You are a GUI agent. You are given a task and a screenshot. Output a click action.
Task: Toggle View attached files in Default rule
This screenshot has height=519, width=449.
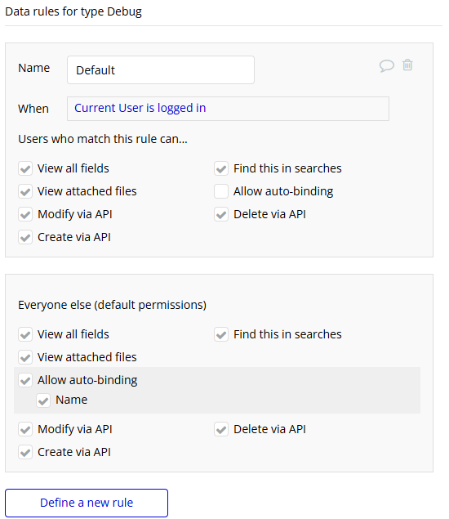coord(25,191)
